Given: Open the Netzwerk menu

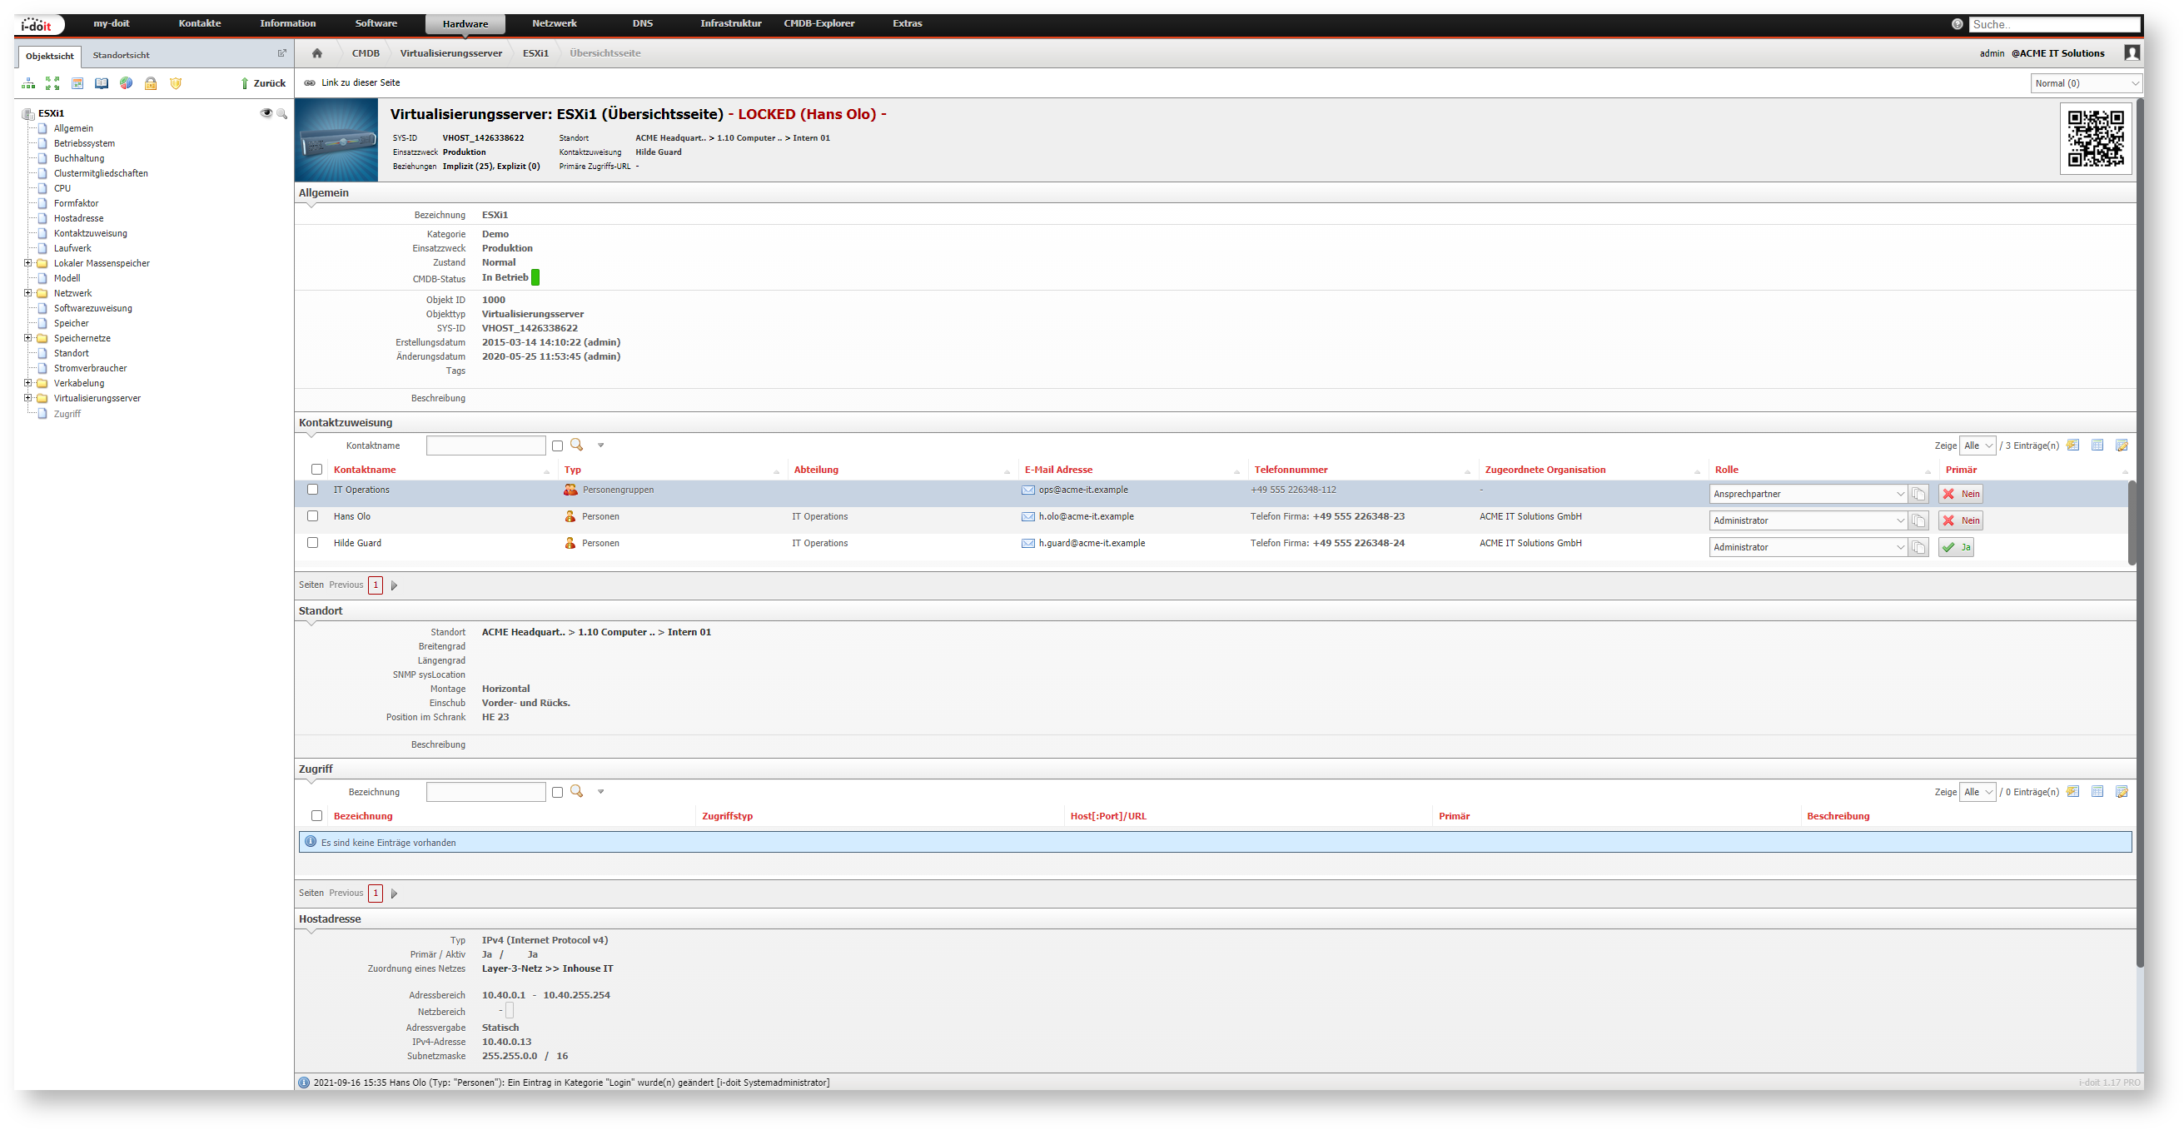Looking at the screenshot, I should [554, 24].
